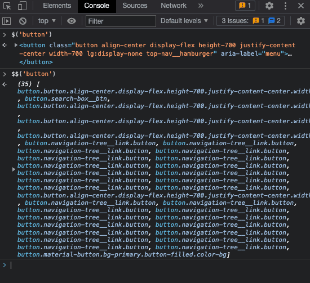The height and width of the screenshot is (283, 310).
Task: Switch to the Sources tab
Action: pyautogui.click(x=135, y=6)
